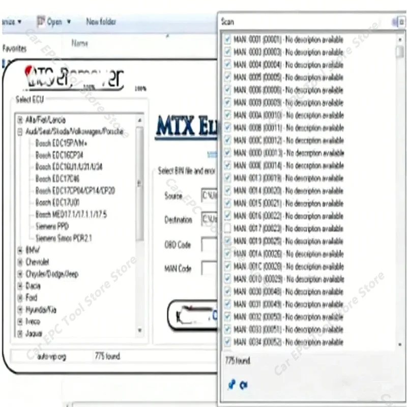Image resolution: width=407 pixels, height=407 pixels.
Task: Click the blue refresh icon in Scan window
Action: 244,385
